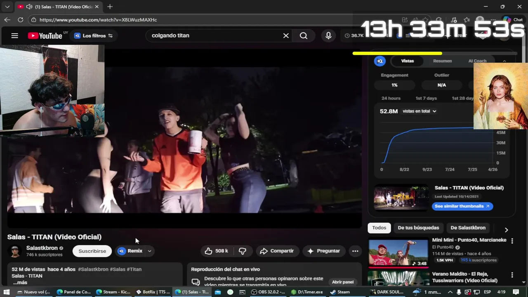Viewport: 528px width, 297px height.
Task: Like the video (508 k thumbs up)
Action: click(x=217, y=251)
